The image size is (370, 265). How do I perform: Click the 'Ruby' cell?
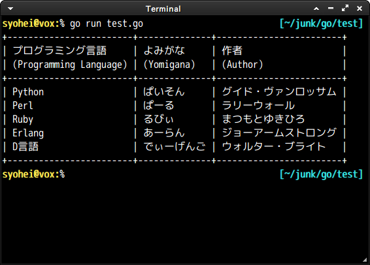tap(23, 119)
